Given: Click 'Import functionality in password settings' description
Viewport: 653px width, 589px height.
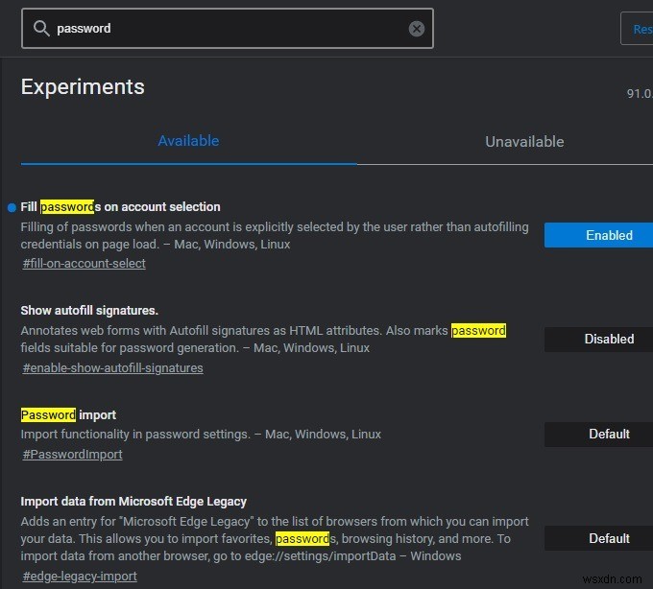Looking at the screenshot, I should coord(201,435).
